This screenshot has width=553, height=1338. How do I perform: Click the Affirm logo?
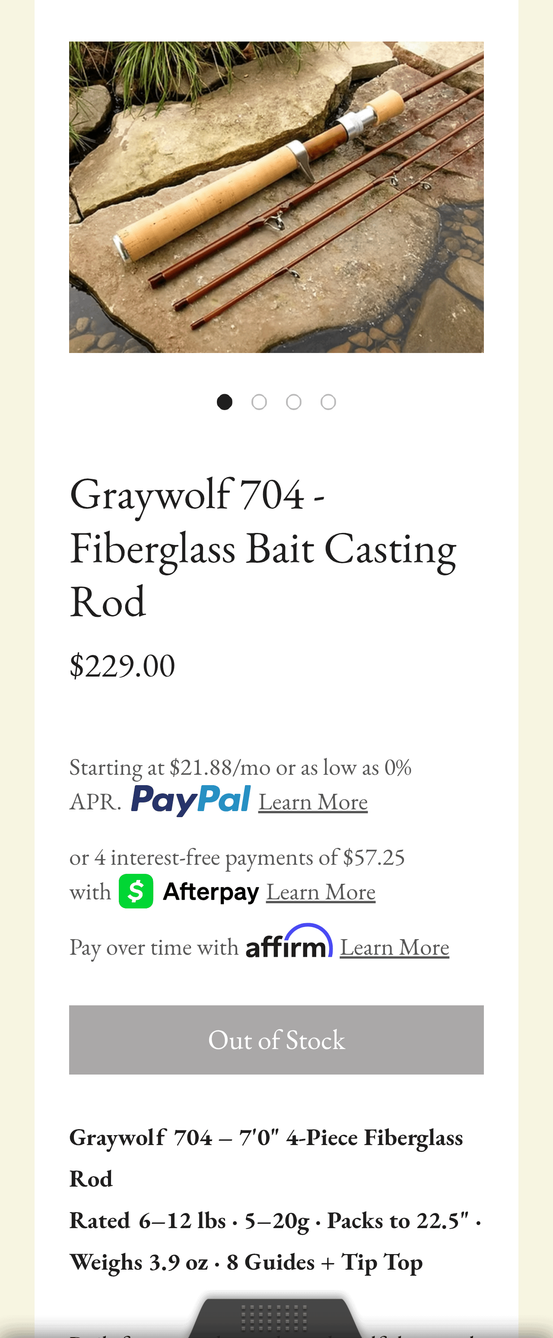coord(289,942)
